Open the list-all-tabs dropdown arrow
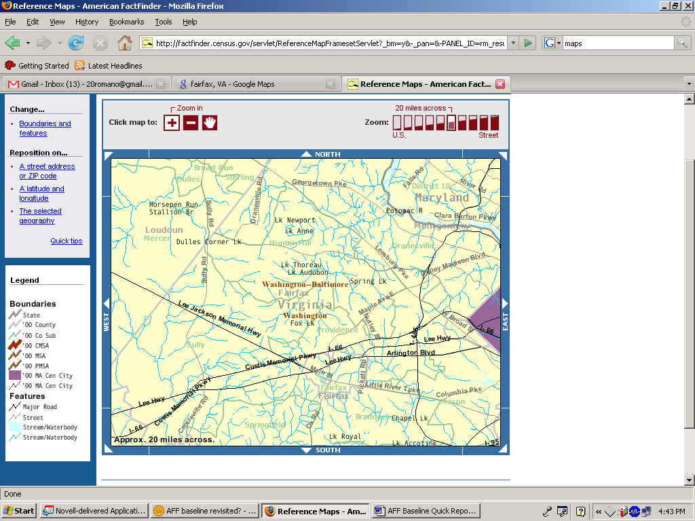Viewport: 695px width, 521px height. coord(689,83)
